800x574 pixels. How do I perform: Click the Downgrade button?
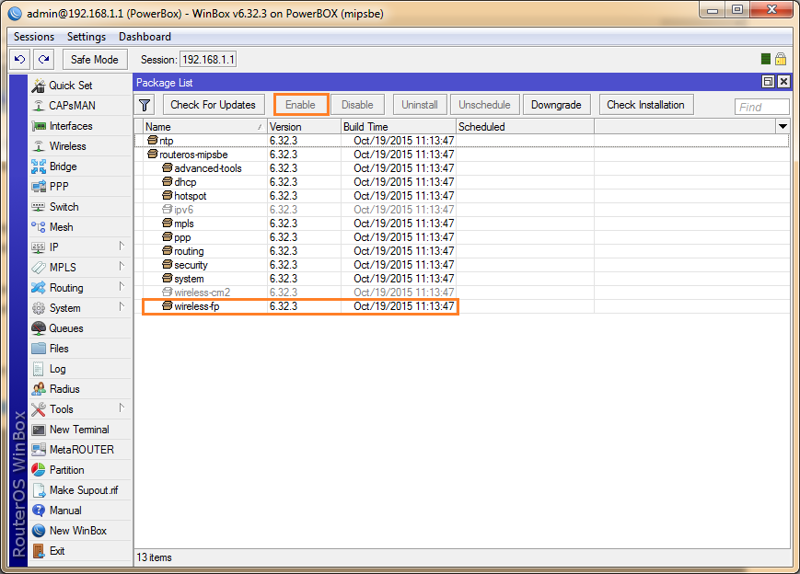pos(556,105)
